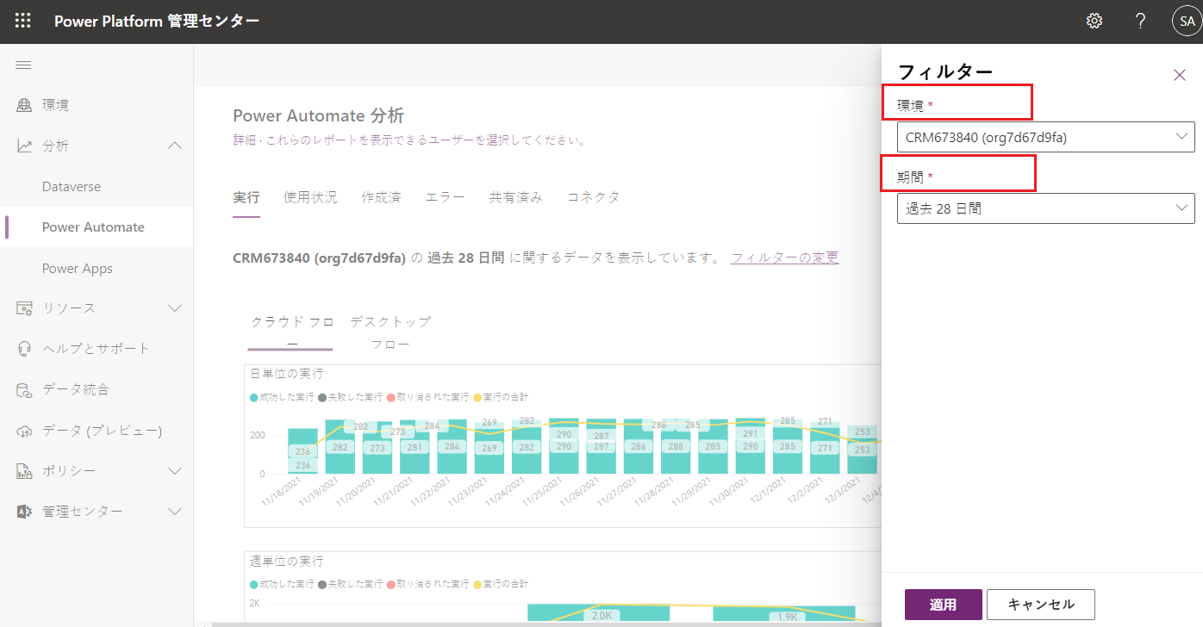
Task: Click the キャンセル button
Action: [x=1041, y=605]
